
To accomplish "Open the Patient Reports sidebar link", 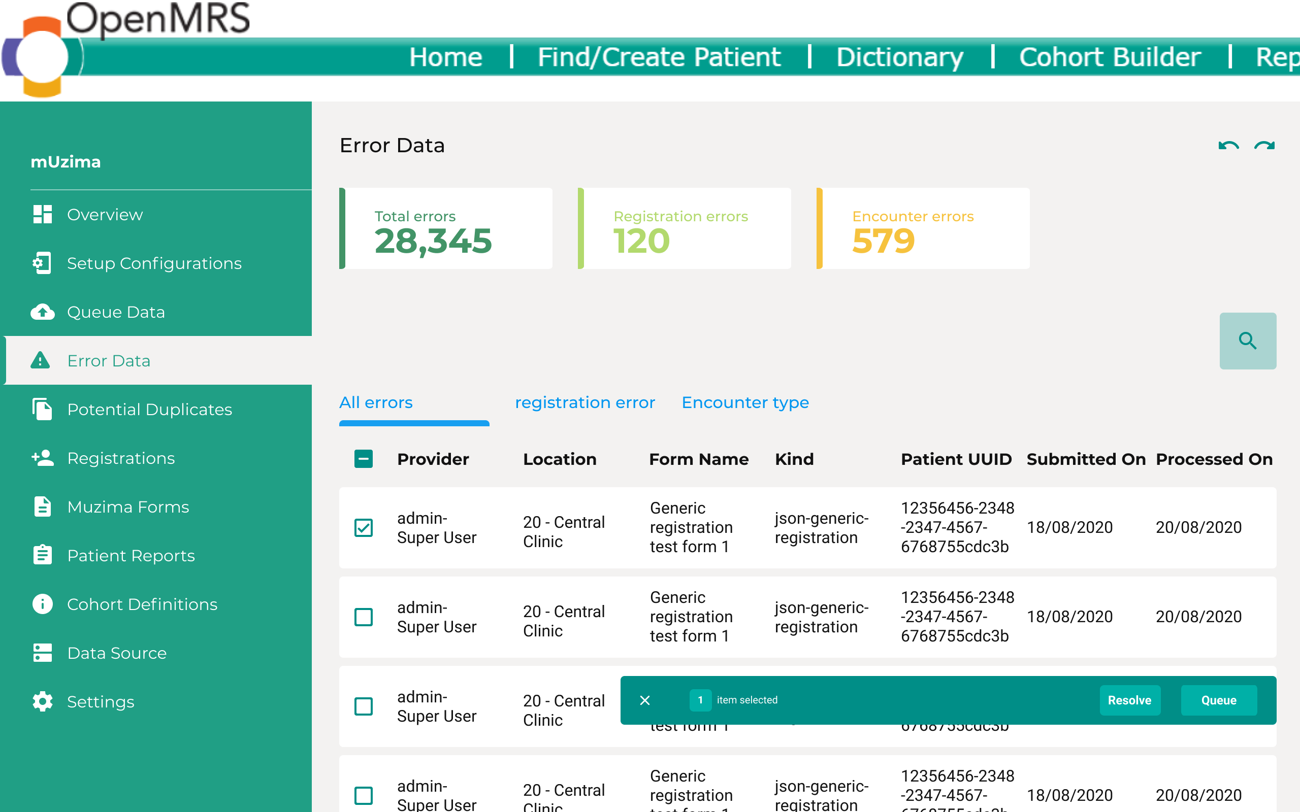I will (131, 555).
